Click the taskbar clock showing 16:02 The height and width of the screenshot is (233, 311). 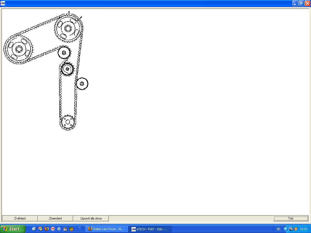pos(304,229)
